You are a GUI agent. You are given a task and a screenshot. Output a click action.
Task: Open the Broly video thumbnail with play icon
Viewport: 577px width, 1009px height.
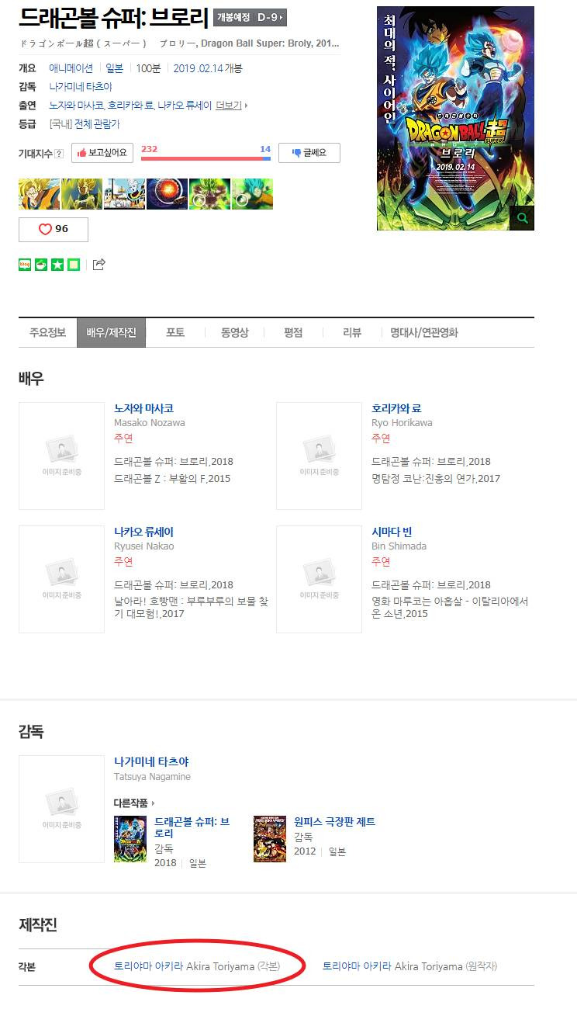(x=209, y=194)
